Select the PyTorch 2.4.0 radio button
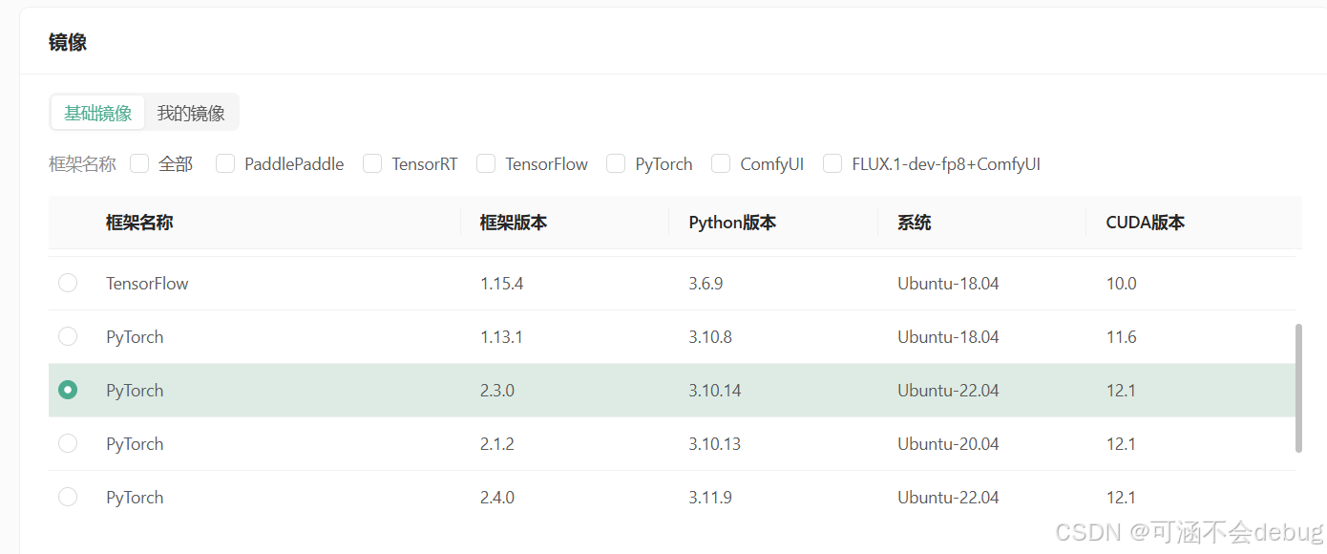1327x554 pixels. point(68,497)
